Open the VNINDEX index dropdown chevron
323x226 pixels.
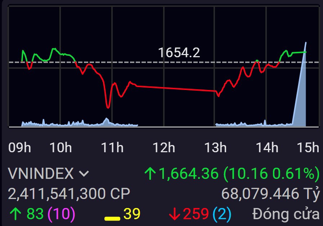84,173
